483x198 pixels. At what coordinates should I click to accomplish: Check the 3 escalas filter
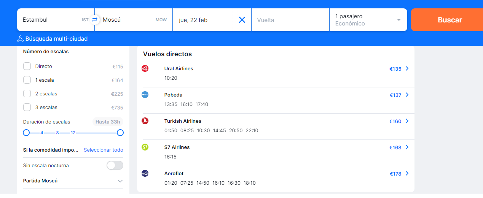(x=27, y=108)
